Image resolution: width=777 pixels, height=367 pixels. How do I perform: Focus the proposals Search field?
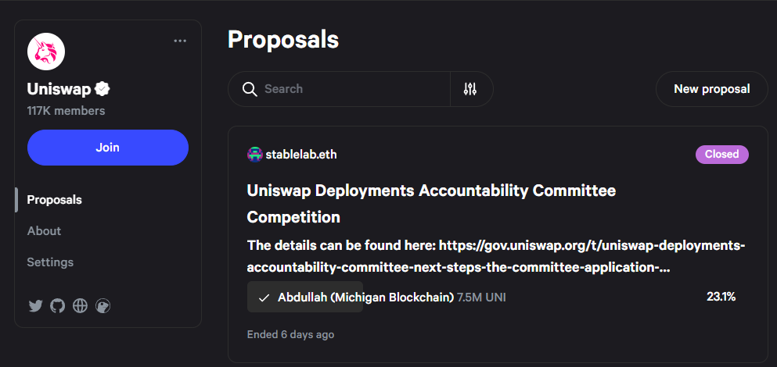(x=352, y=89)
